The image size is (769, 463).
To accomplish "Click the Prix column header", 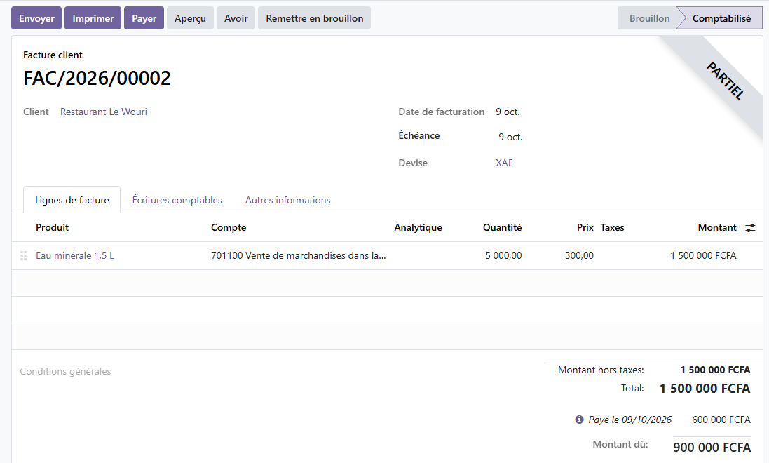I will [x=585, y=228].
